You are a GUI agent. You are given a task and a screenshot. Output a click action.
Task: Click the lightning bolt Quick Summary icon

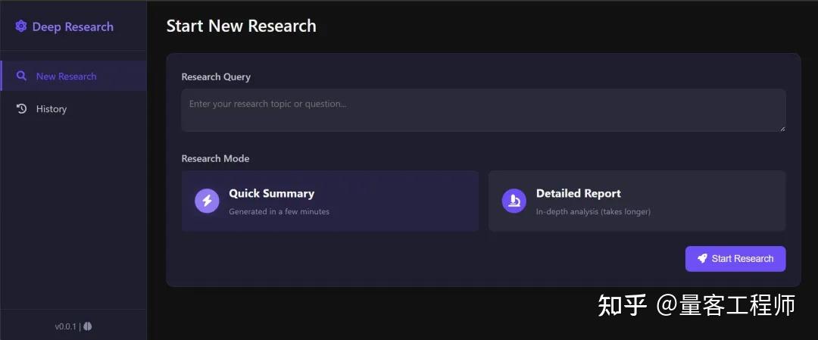pyautogui.click(x=207, y=201)
